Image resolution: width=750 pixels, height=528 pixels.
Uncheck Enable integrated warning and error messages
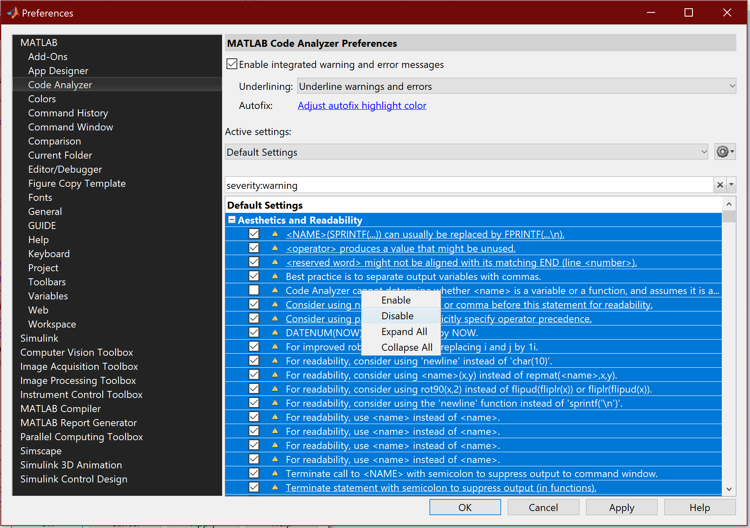[x=231, y=64]
